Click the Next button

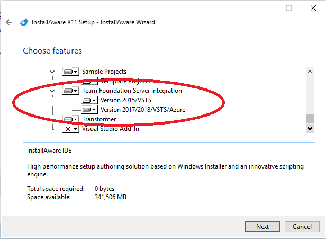click(x=262, y=226)
